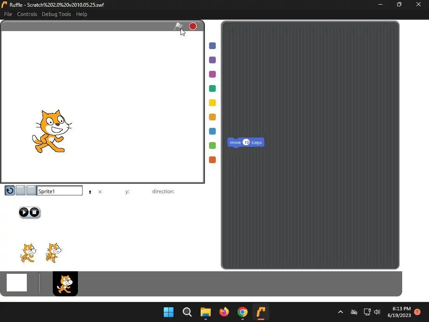Screen dimensions: 429x322
Task: Select the teal green category swatch
Action: [212, 88]
